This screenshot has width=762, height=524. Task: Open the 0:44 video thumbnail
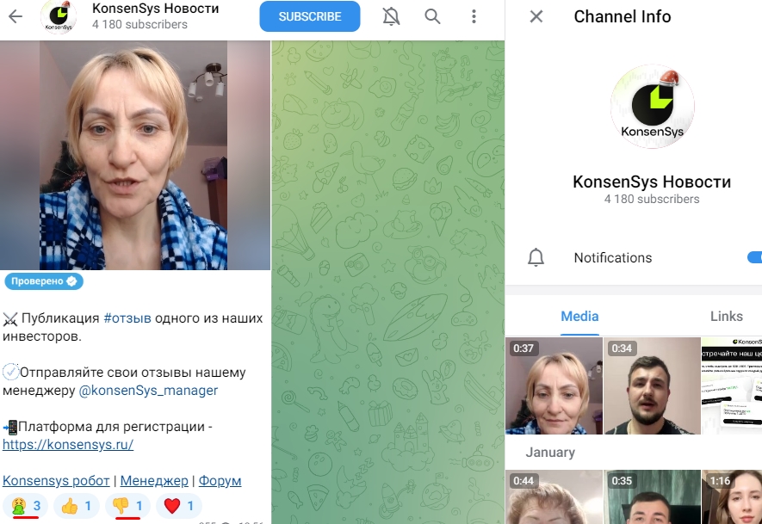[x=554, y=496]
